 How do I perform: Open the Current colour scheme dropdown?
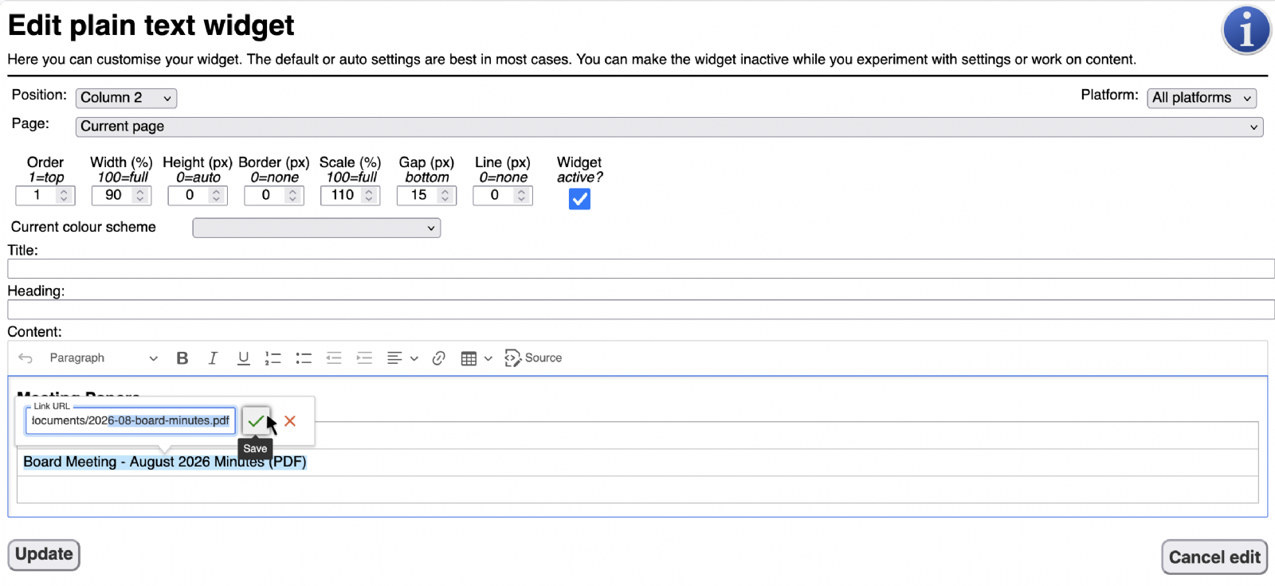[316, 228]
